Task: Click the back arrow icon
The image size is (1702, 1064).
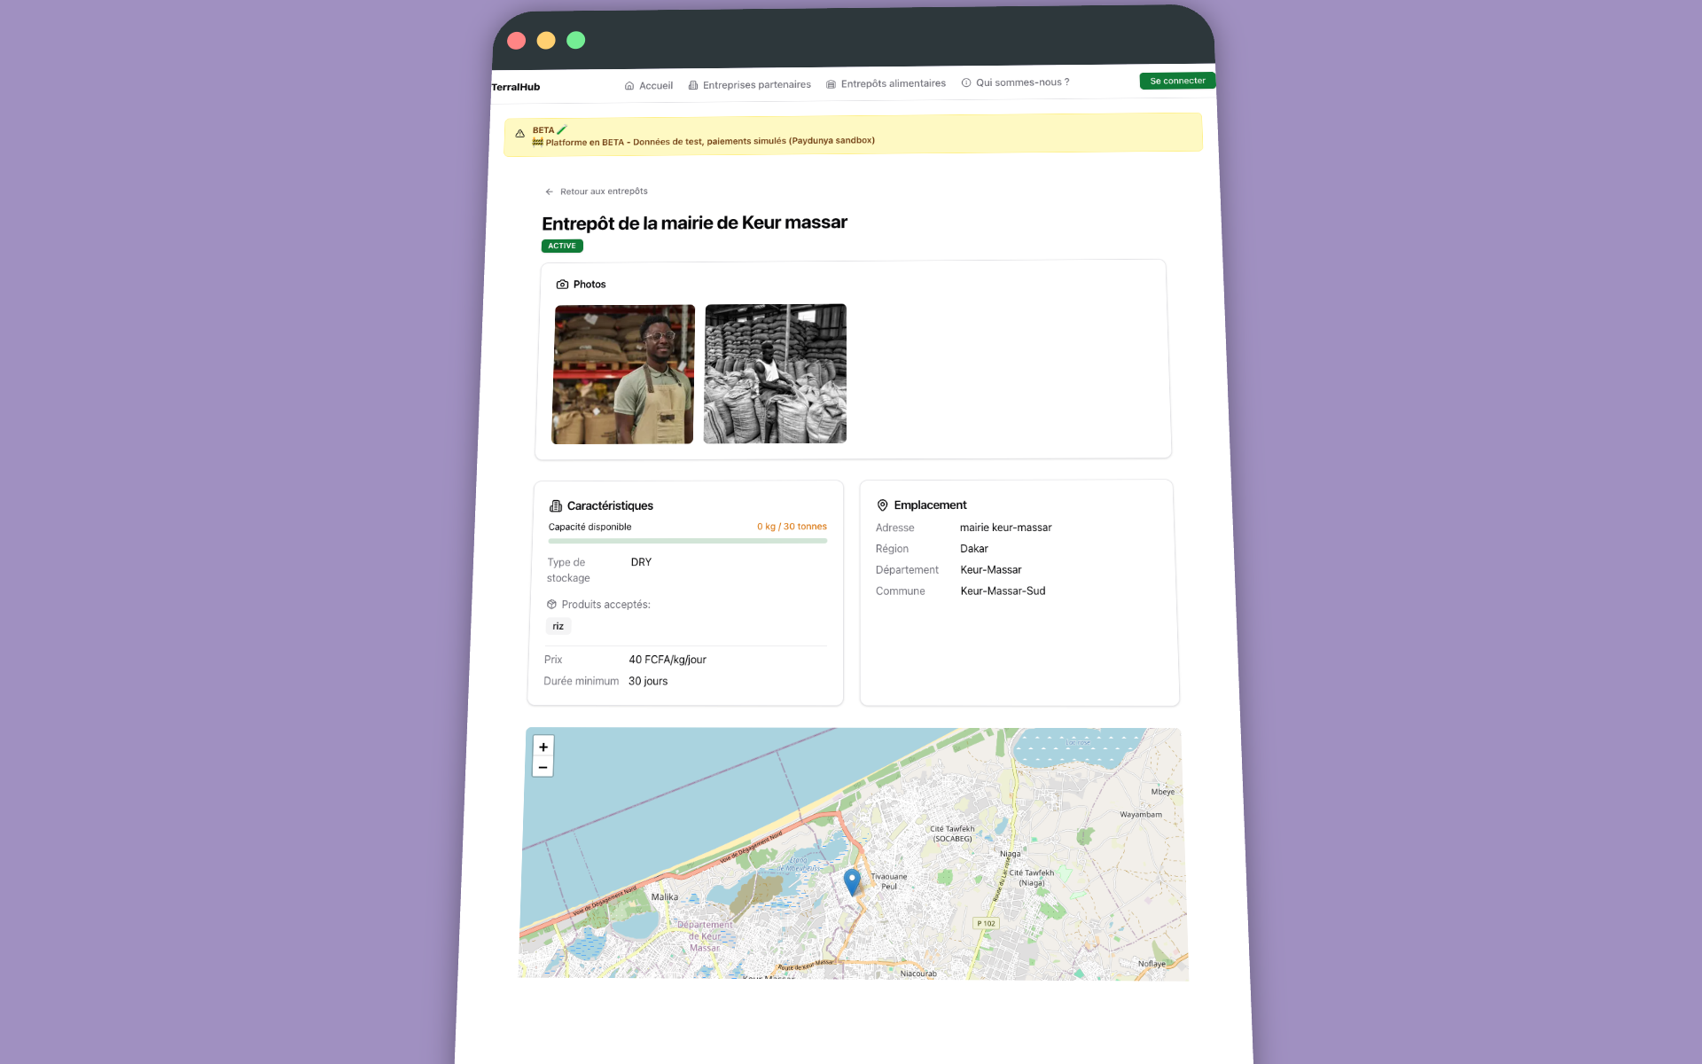Action: coord(550,192)
